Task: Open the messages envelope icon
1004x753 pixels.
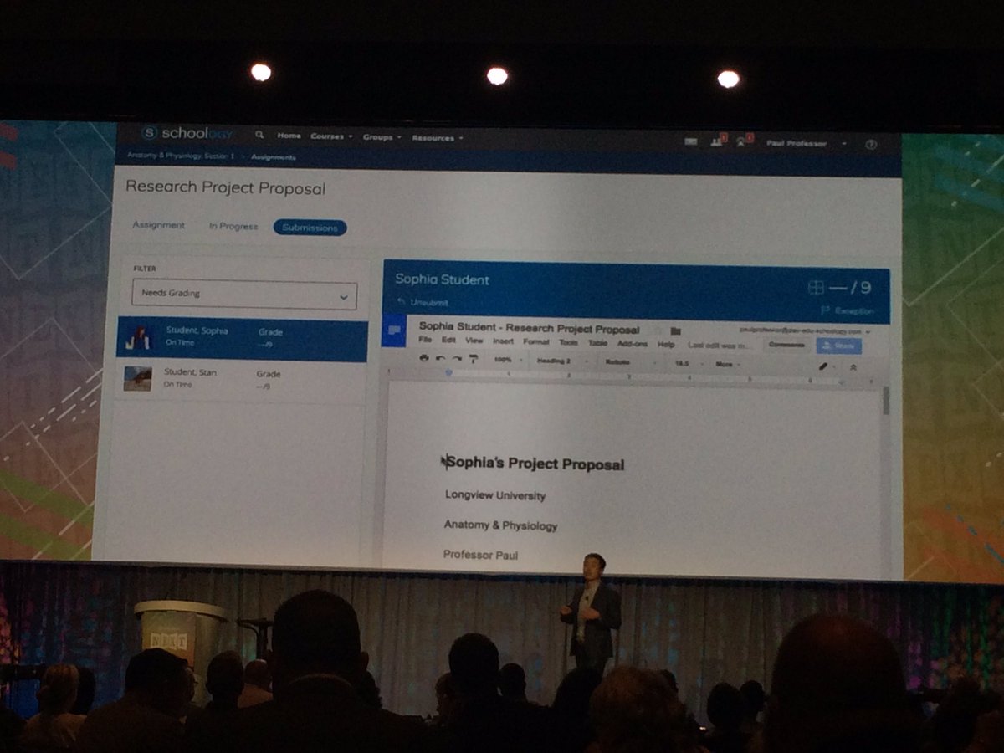Action: pyautogui.click(x=690, y=141)
